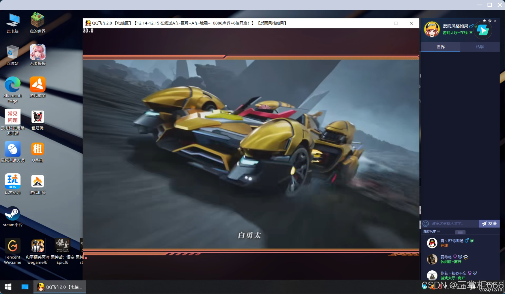Open the 游戏菜单 desktop shortcut
The width and height of the screenshot is (505, 294).
(x=38, y=87)
